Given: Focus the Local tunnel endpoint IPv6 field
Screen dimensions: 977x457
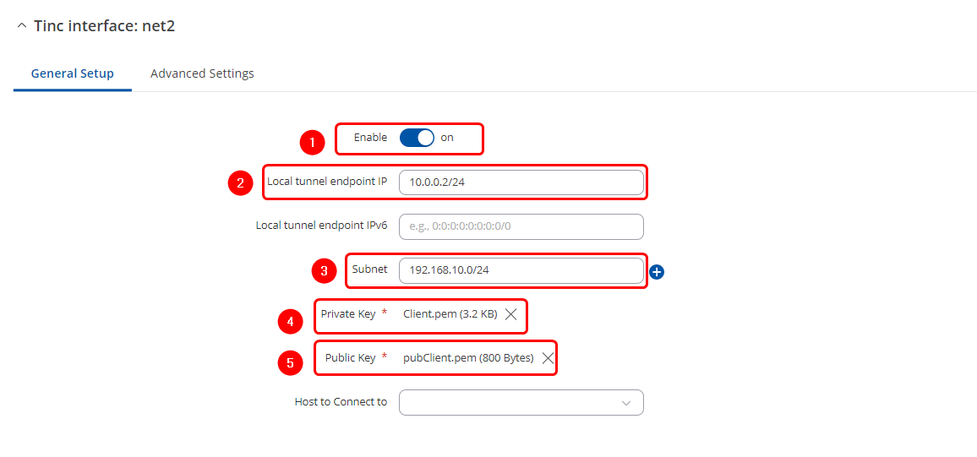Looking at the screenshot, I should coord(521,226).
